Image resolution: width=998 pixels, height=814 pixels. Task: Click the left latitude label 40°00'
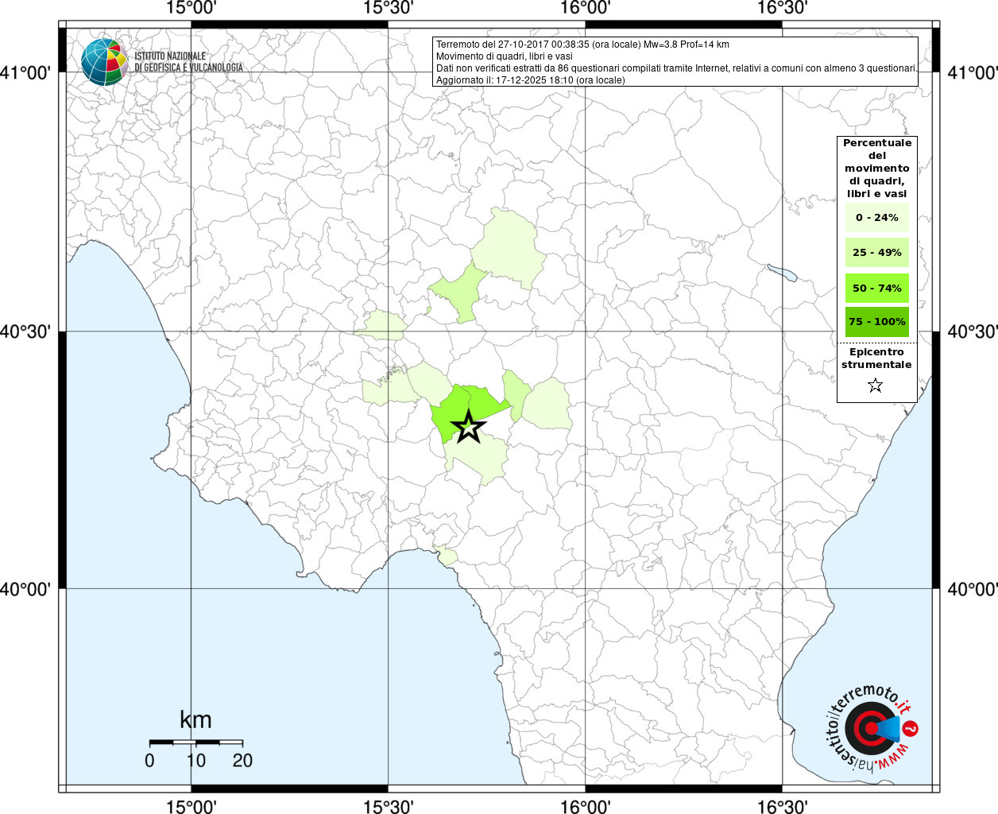tap(25, 589)
